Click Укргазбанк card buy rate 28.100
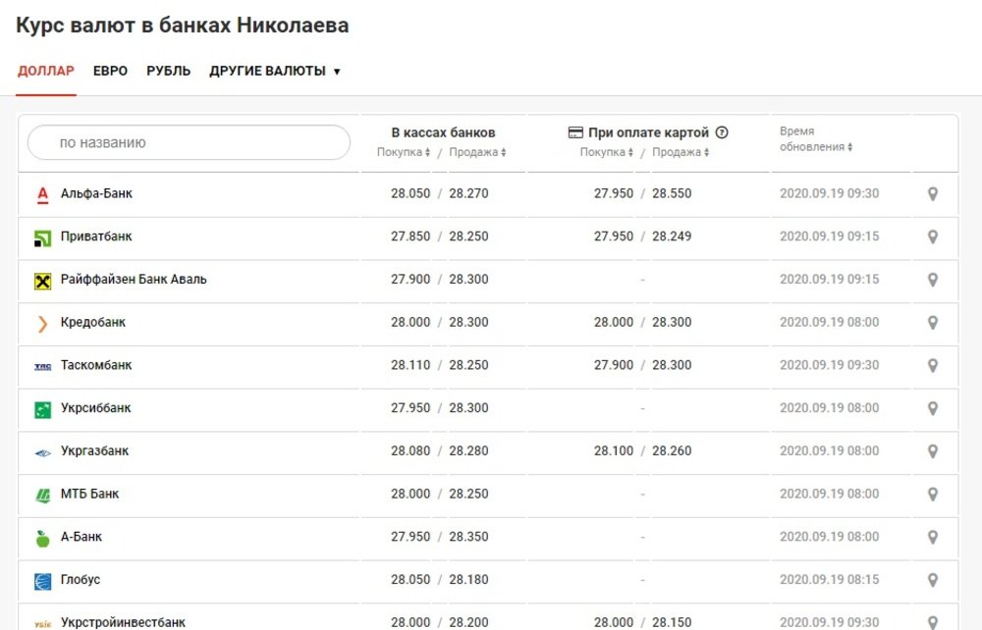This screenshot has width=982, height=630. tap(614, 450)
